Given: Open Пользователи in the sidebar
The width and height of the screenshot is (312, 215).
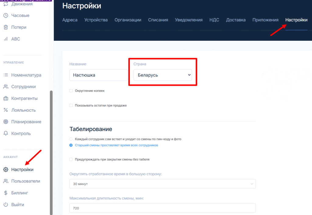Looking at the screenshot, I should click(x=26, y=181).
